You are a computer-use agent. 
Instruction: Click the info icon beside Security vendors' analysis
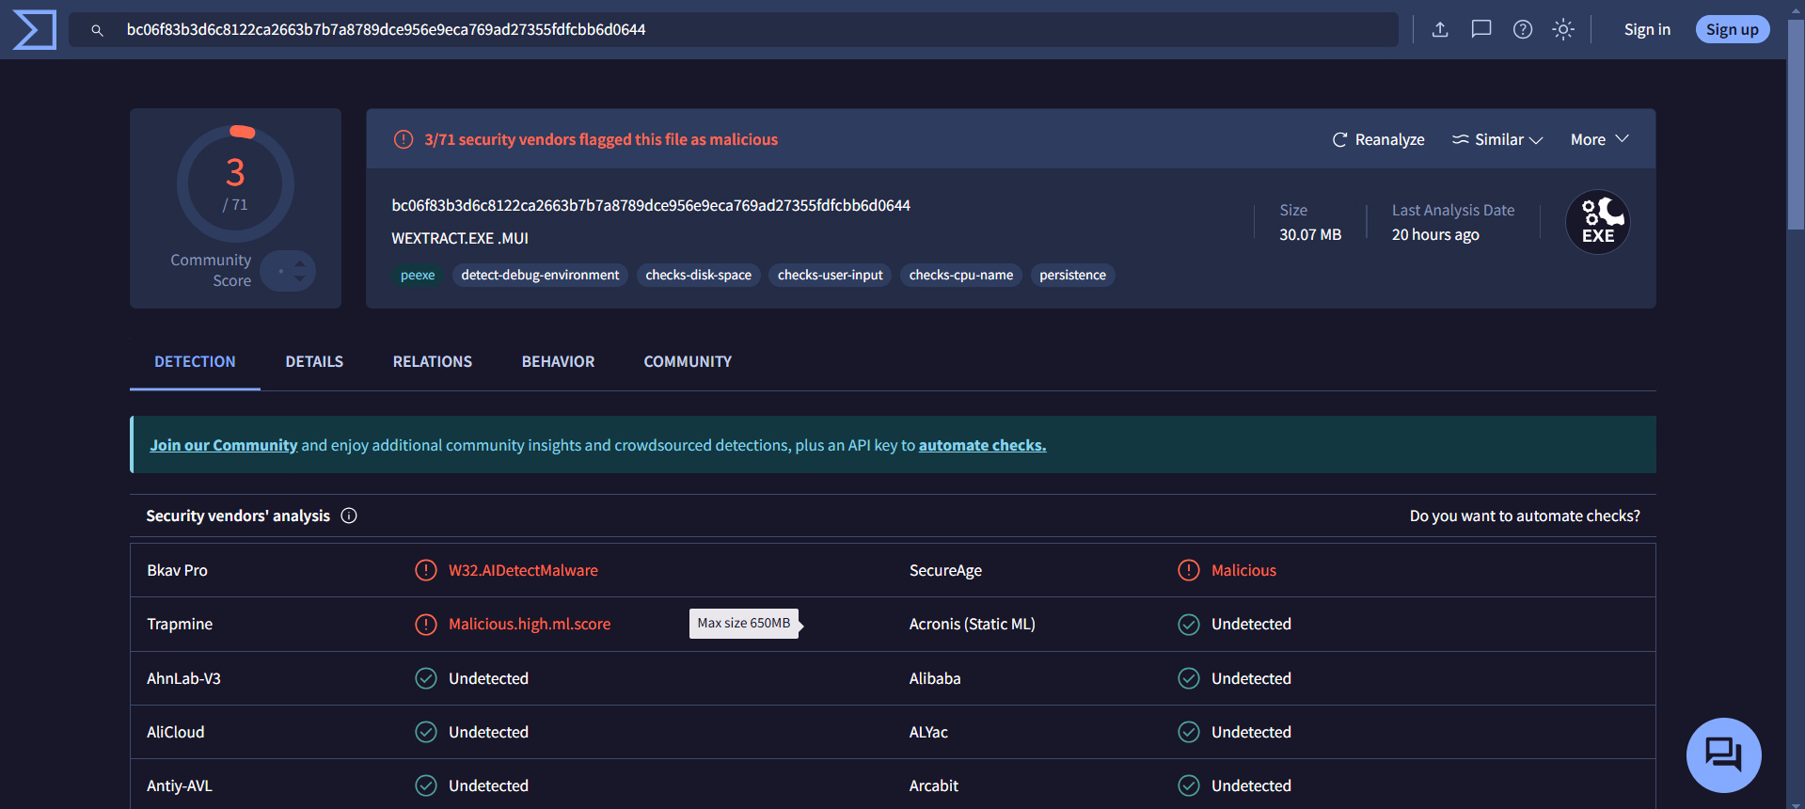click(349, 516)
